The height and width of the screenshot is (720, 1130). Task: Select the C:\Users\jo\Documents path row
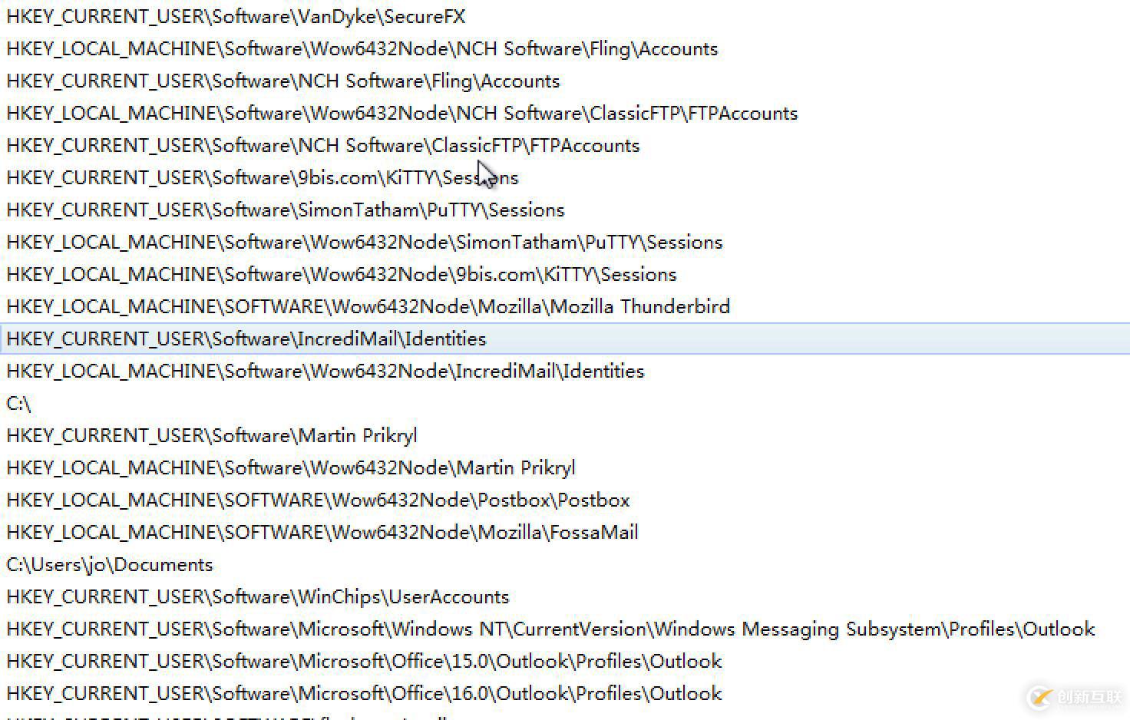565,564
